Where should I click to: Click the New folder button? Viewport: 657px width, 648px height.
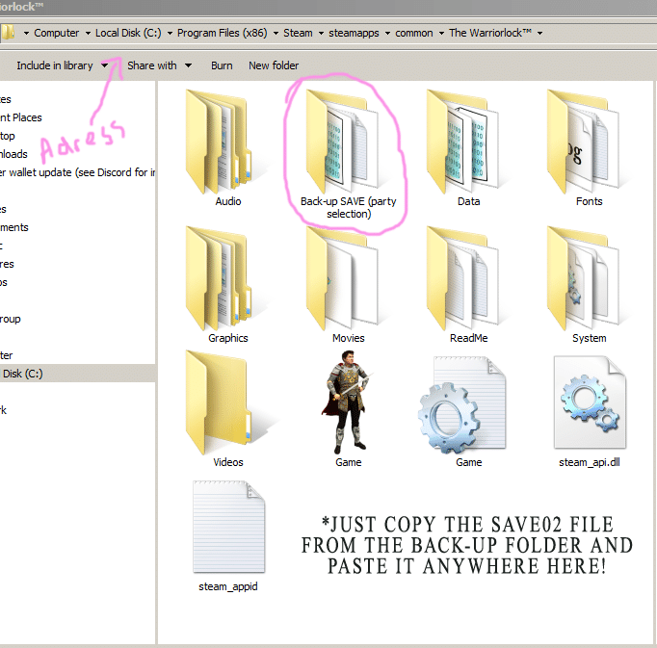[274, 65]
